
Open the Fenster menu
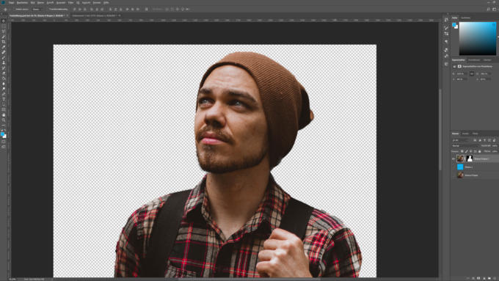click(97, 2)
